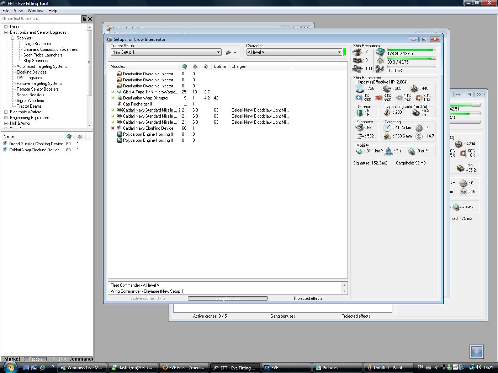Expand the Engineering Equipment category
Viewport: 498px width, 373px height.
click(x=6, y=118)
